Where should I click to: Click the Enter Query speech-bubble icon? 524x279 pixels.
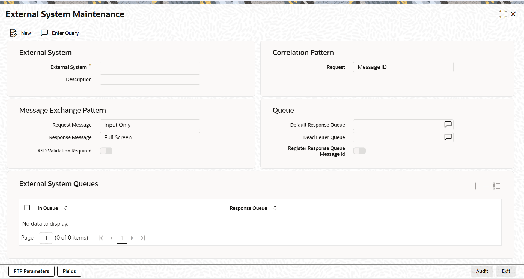(44, 33)
